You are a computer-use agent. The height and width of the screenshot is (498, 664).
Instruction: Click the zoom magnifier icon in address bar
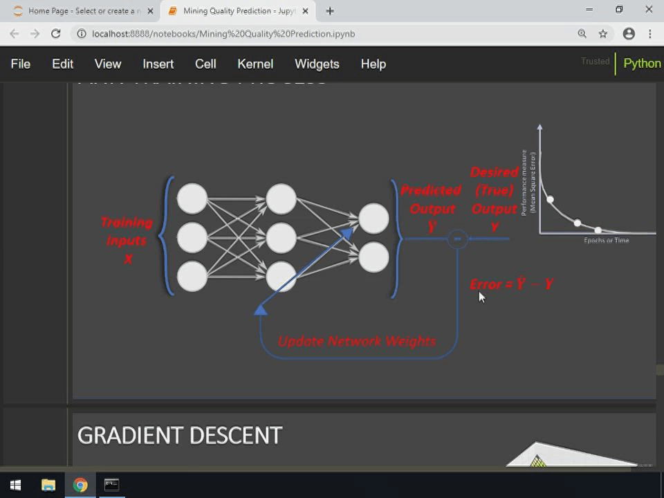[x=582, y=33]
